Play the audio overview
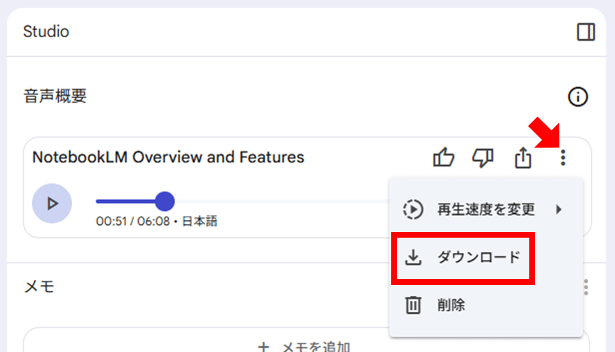615x352 pixels. point(52,203)
